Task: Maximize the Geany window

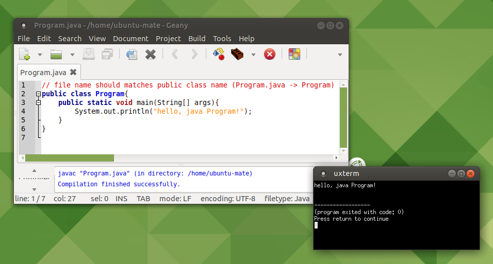Action: (330, 25)
